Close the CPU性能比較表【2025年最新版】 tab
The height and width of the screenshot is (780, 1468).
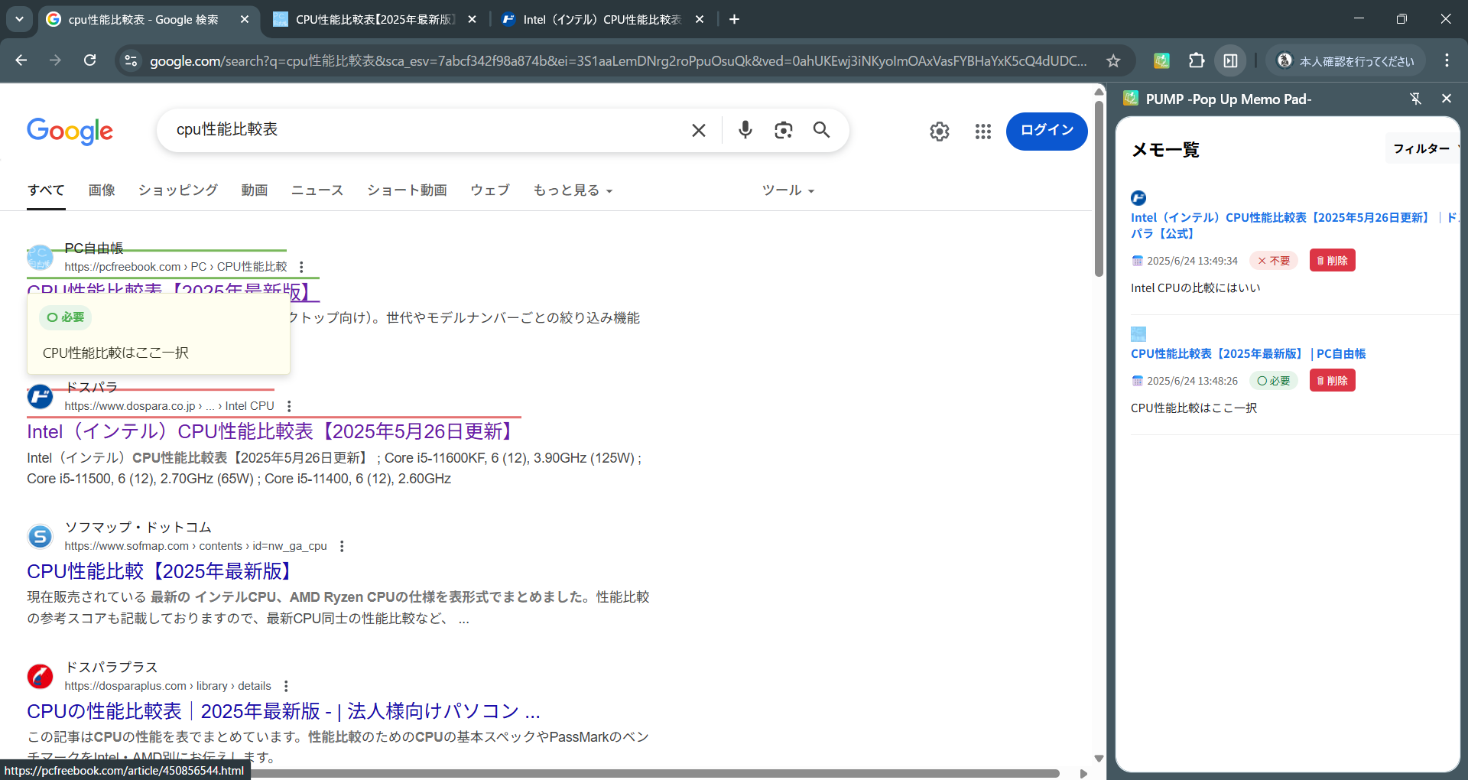pos(472,19)
